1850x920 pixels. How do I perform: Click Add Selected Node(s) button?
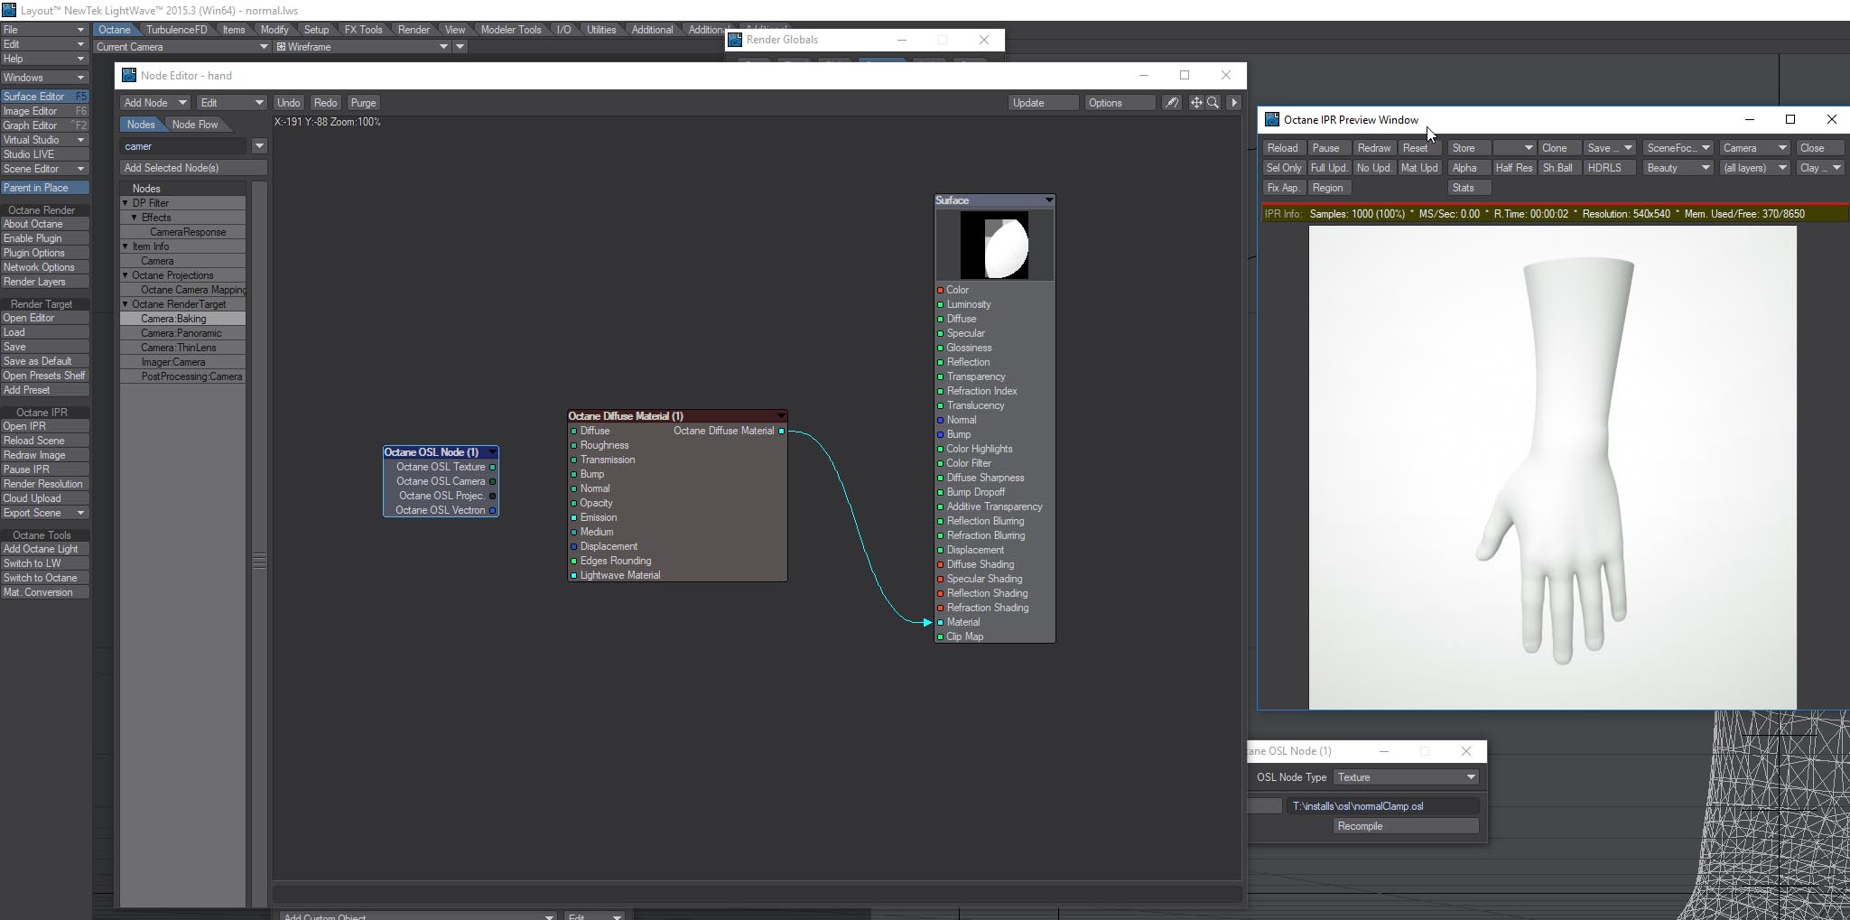pos(193,168)
